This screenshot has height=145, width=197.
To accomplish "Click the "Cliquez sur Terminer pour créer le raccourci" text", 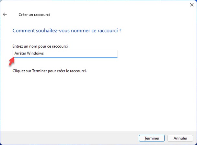I will pos(49,70).
